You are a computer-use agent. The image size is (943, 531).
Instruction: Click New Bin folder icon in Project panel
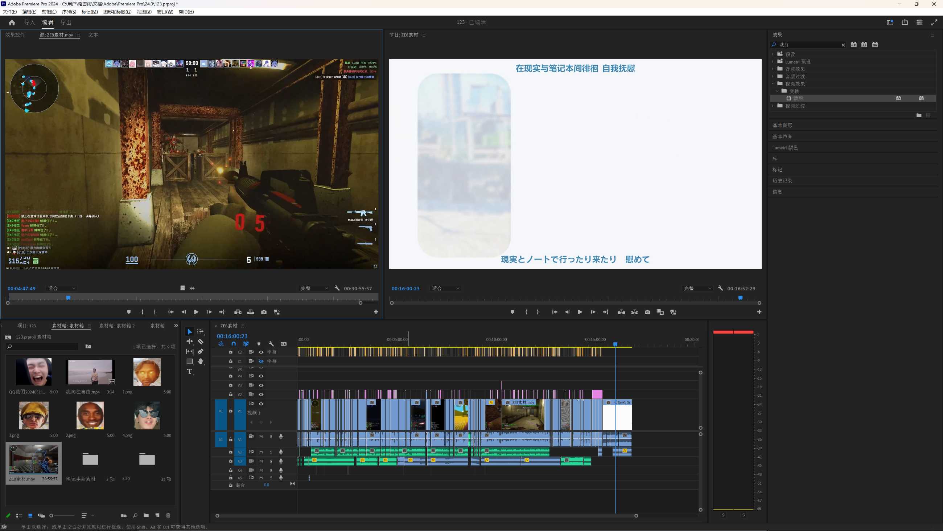[146, 515]
